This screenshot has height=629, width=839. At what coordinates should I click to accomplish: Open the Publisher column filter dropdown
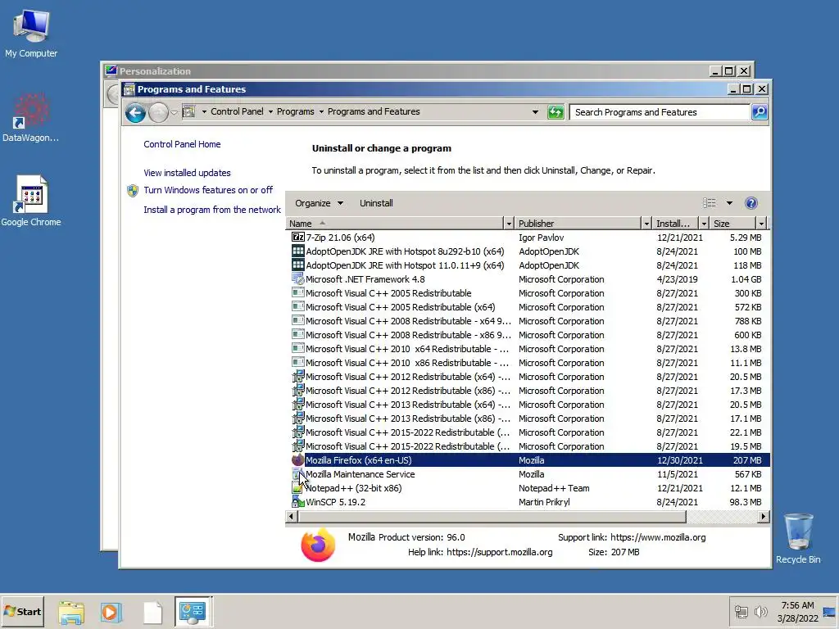(x=646, y=224)
